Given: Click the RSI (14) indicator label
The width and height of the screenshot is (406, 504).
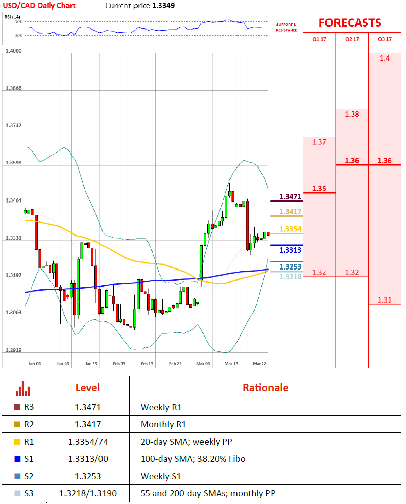Looking at the screenshot, I should point(11,16).
